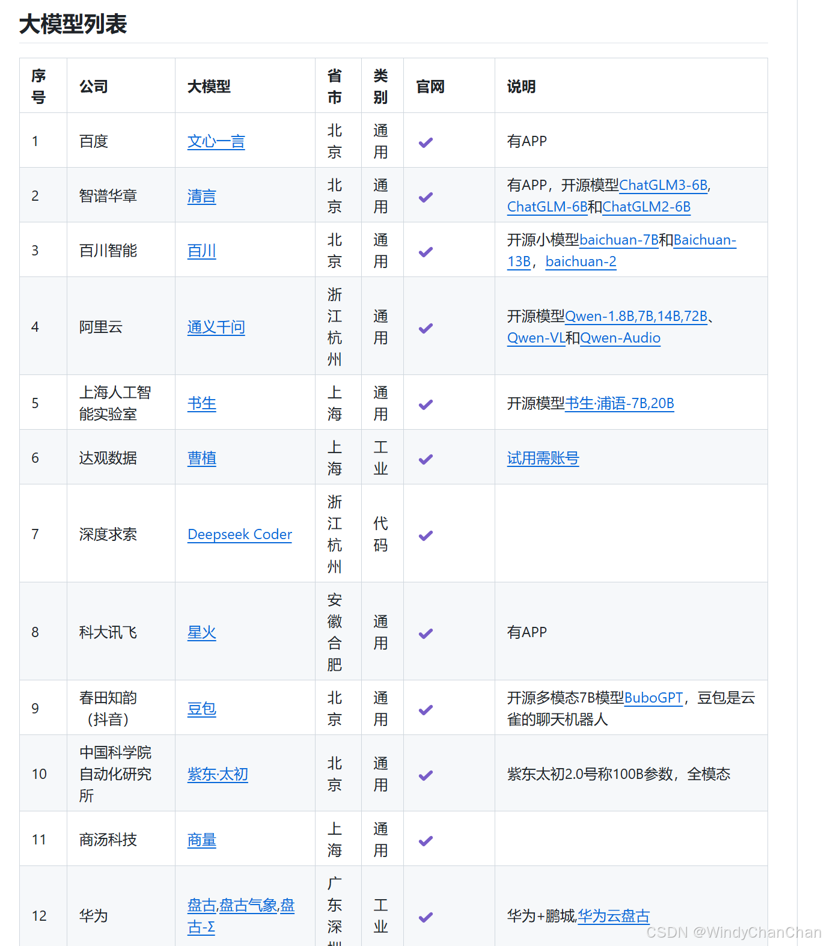The image size is (824, 946).
Task: Open the 试用需账号 link
Action: tap(543, 458)
